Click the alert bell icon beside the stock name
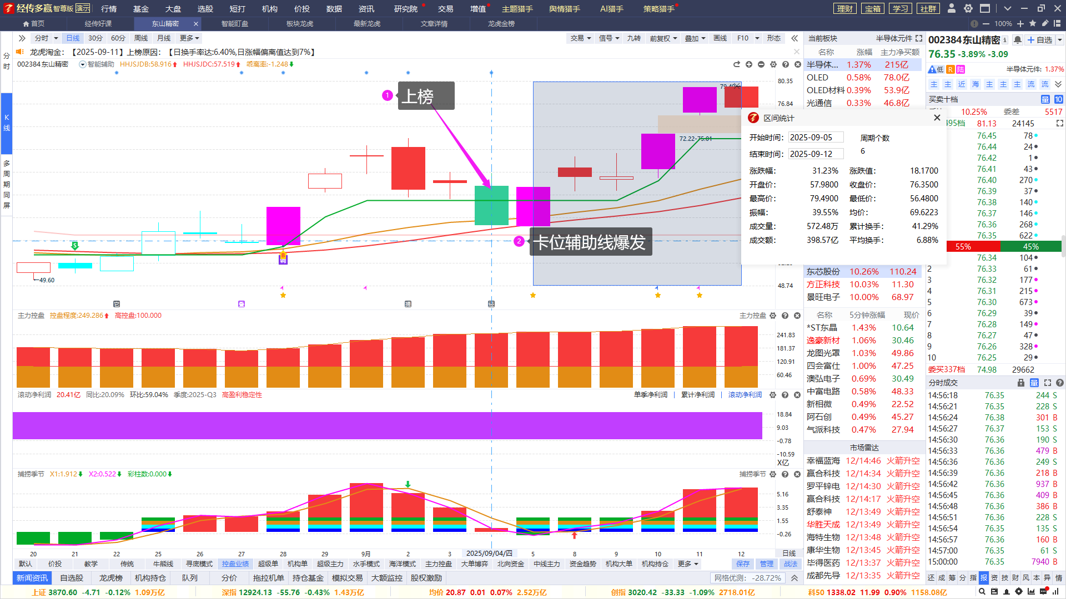Screen dimensions: 1066x599 [x=1018, y=40]
